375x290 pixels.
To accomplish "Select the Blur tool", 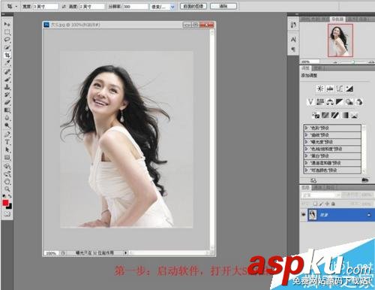I will tap(7, 118).
